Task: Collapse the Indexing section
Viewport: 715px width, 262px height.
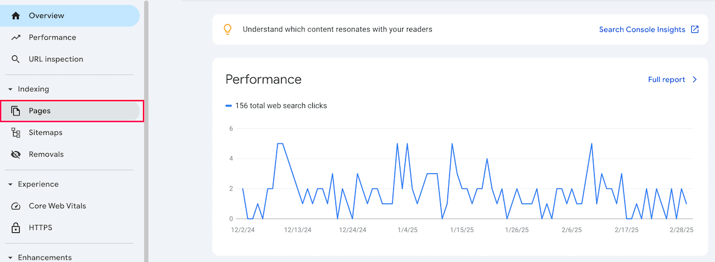Action: click(x=10, y=89)
